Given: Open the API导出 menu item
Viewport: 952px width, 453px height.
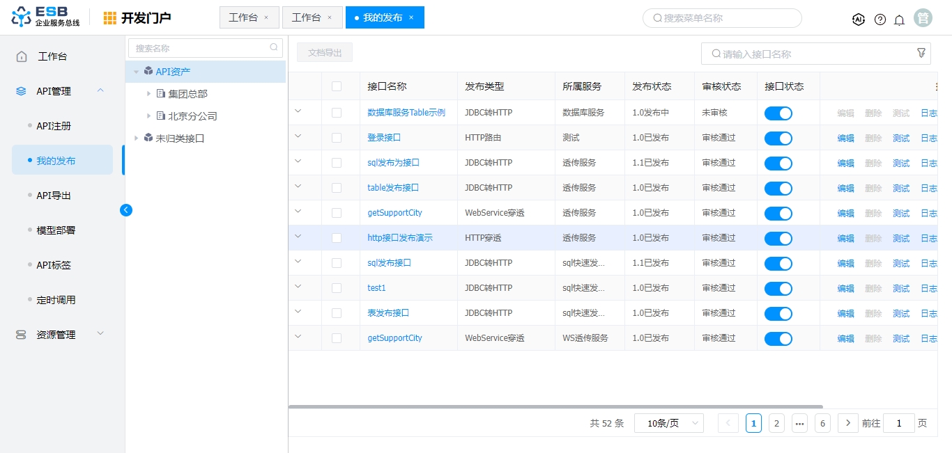Looking at the screenshot, I should (54, 196).
